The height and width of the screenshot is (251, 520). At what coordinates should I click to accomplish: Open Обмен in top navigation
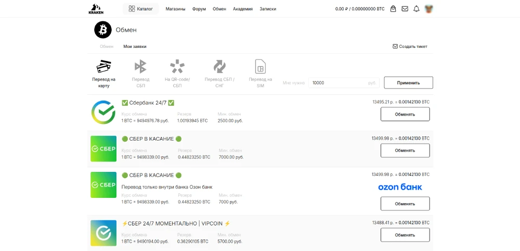tap(219, 9)
